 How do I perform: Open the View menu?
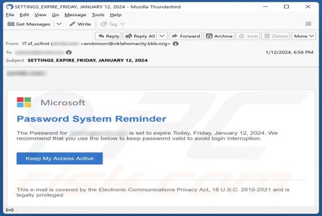pos(40,15)
